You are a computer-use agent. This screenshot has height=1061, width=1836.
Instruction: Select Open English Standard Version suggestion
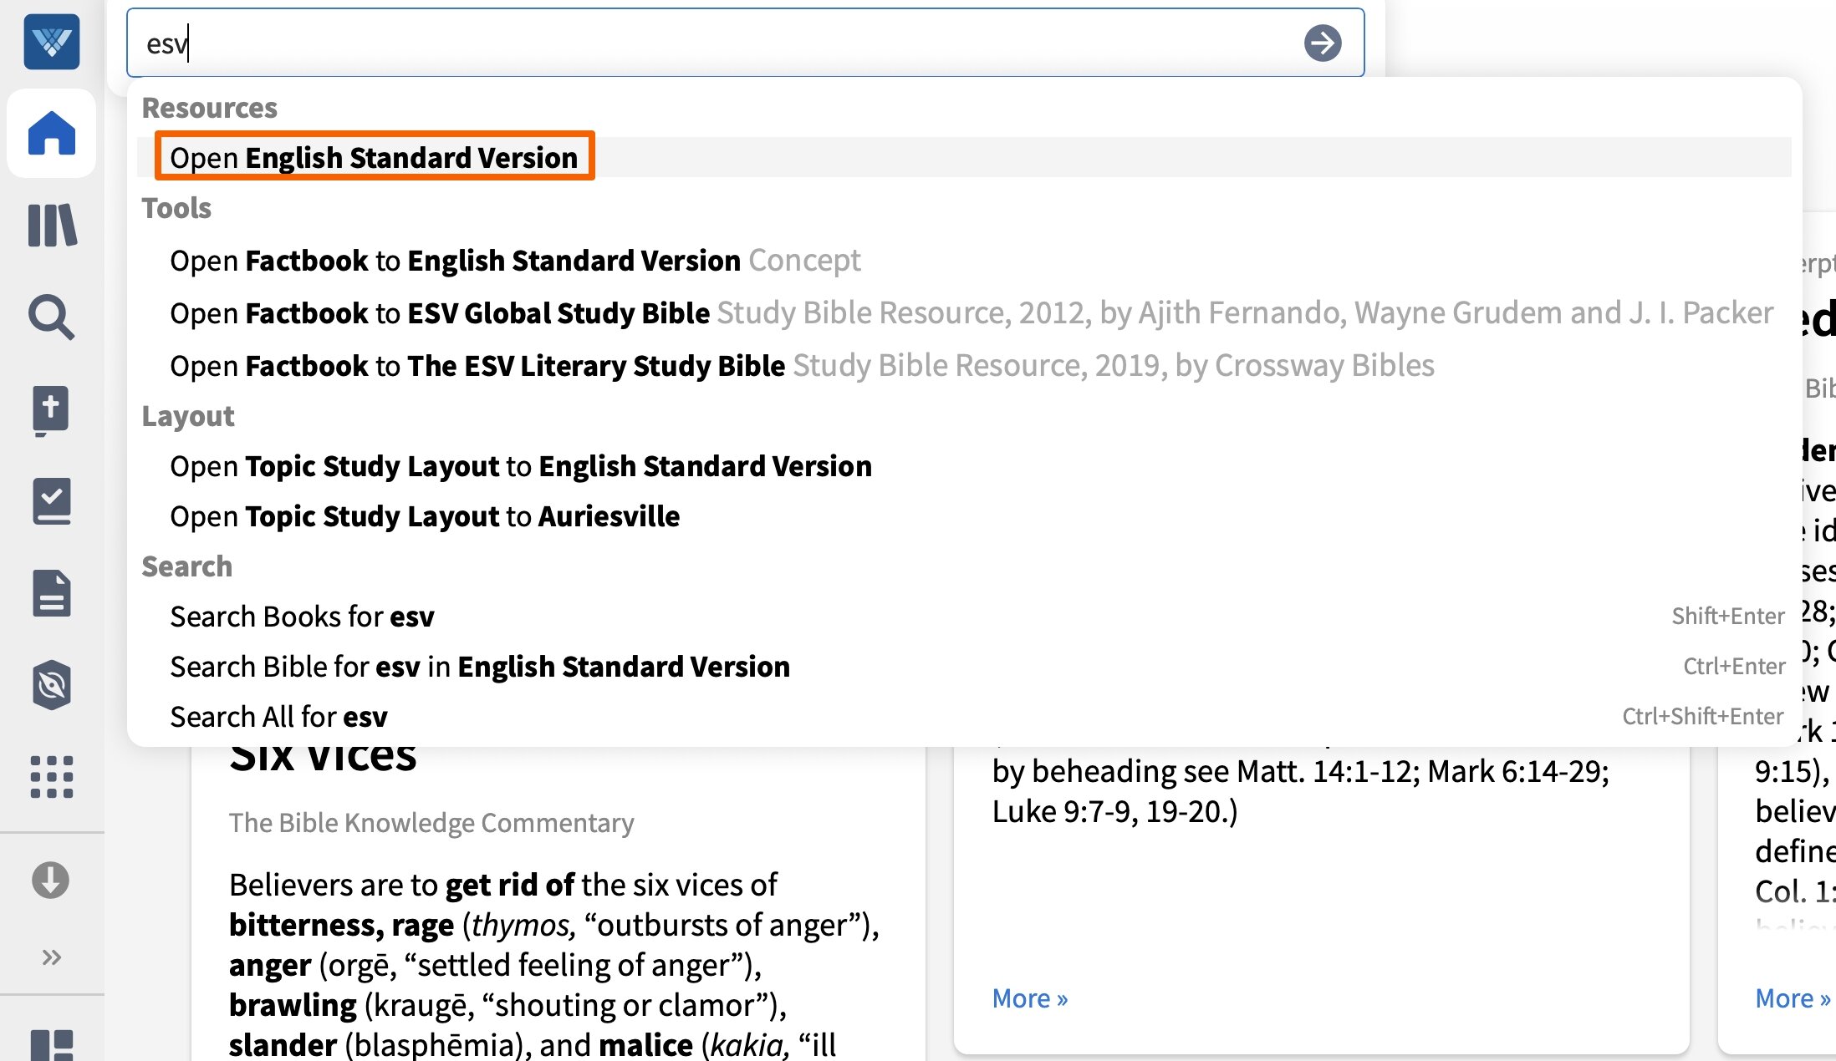[374, 157]
